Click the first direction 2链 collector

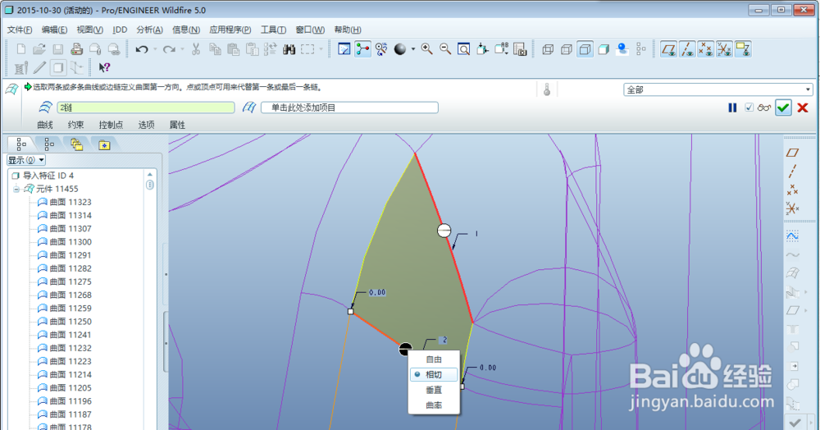tap(146, 107)
